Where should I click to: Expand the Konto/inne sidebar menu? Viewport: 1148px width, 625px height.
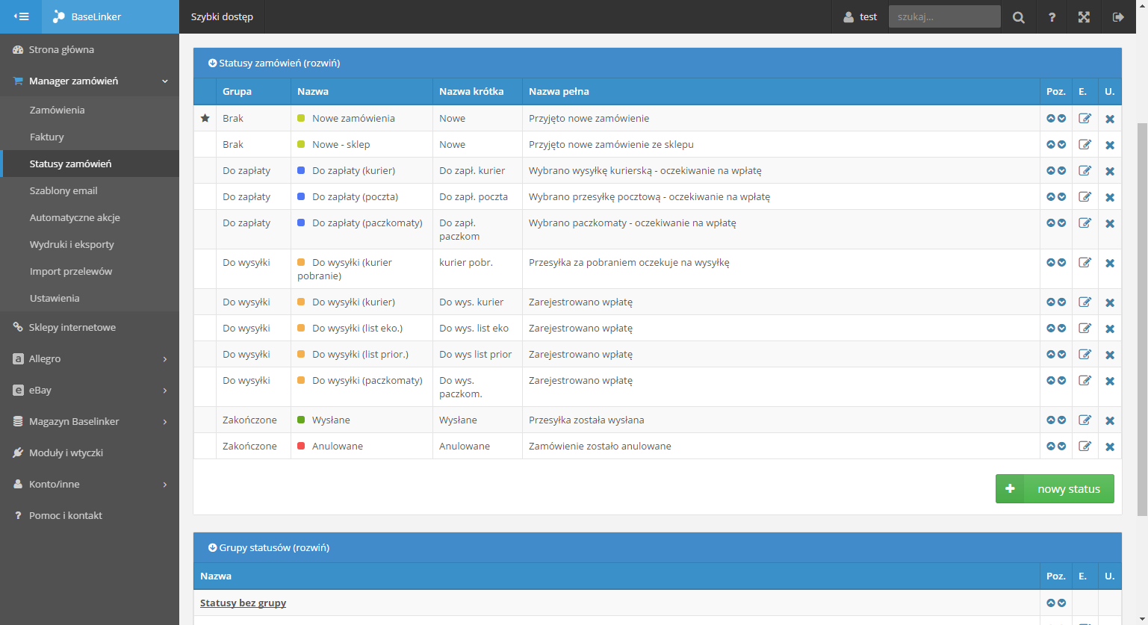pos(90,484)
